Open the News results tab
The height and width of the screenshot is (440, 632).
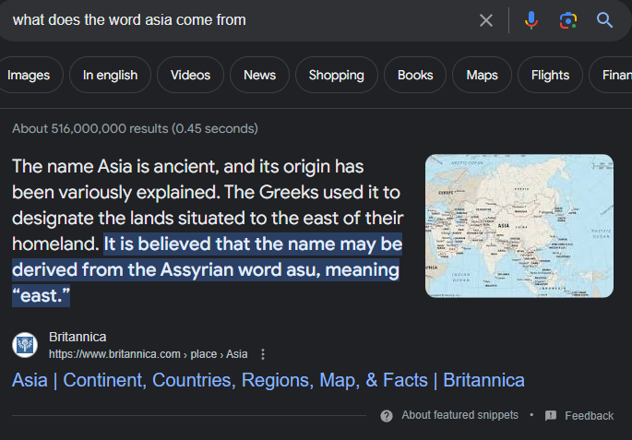tap(259, 76)
